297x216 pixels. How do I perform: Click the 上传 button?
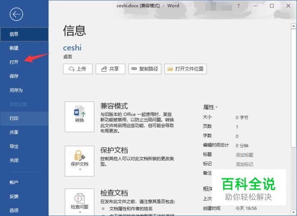click(x=78, y=69)
